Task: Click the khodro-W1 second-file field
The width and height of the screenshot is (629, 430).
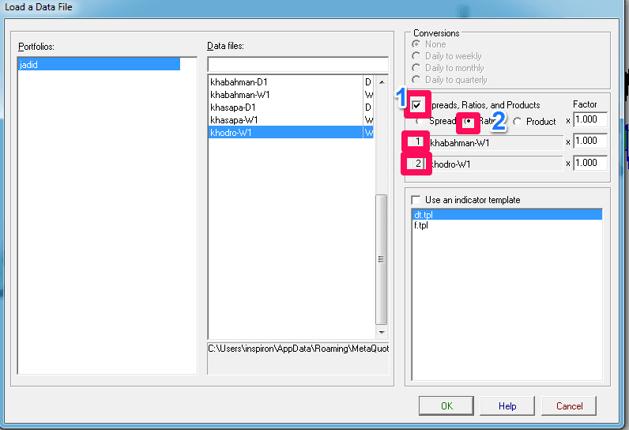Action: [495, 164]
